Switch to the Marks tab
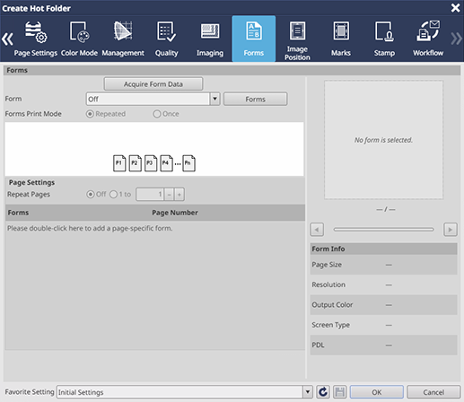Image resolution: width=464 pixels, height=402 pixels. (341, 39)
